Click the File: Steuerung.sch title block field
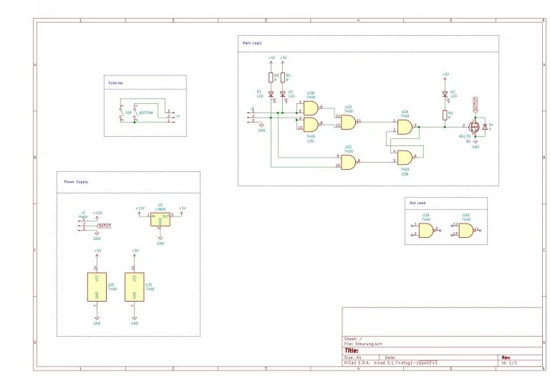 pyautogui.click(x=363, y=344)
